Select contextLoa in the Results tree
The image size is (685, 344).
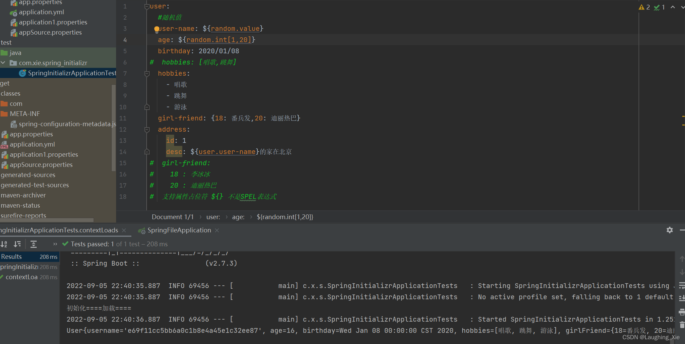22,277
